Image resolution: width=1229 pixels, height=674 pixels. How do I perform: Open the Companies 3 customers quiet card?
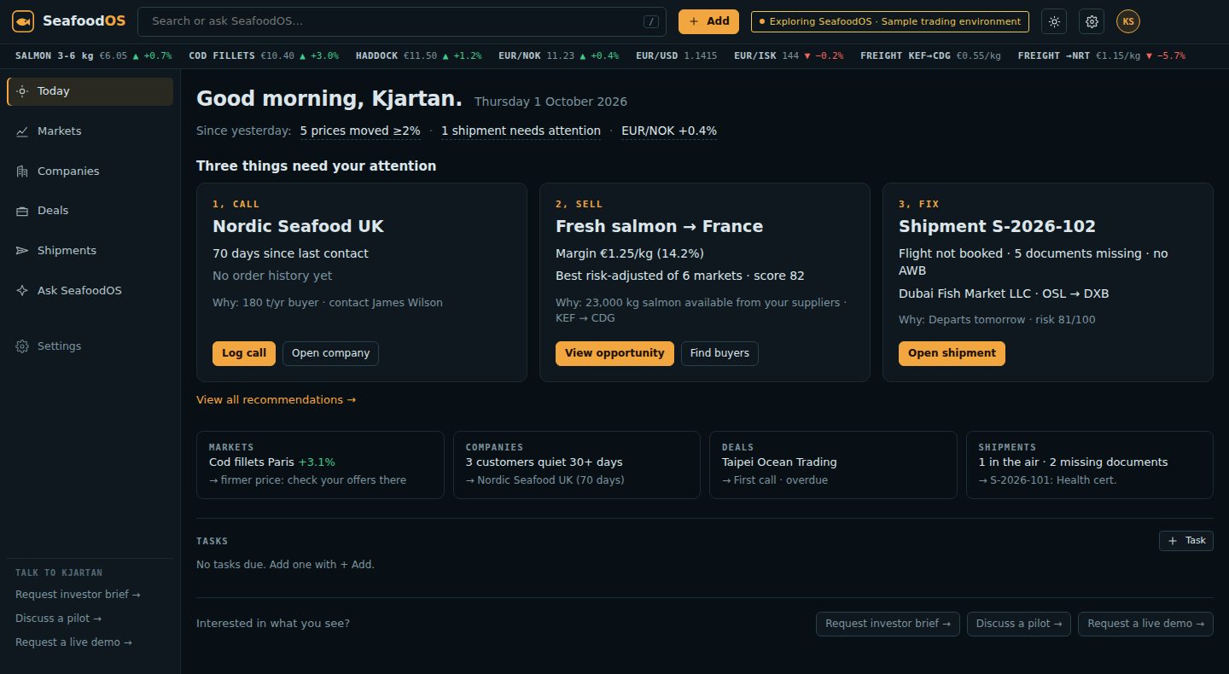point(577,465)
